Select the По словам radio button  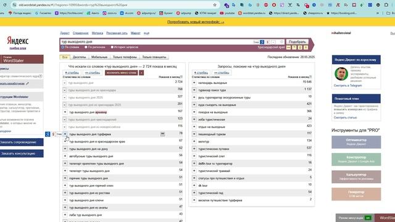click(63, 47)
